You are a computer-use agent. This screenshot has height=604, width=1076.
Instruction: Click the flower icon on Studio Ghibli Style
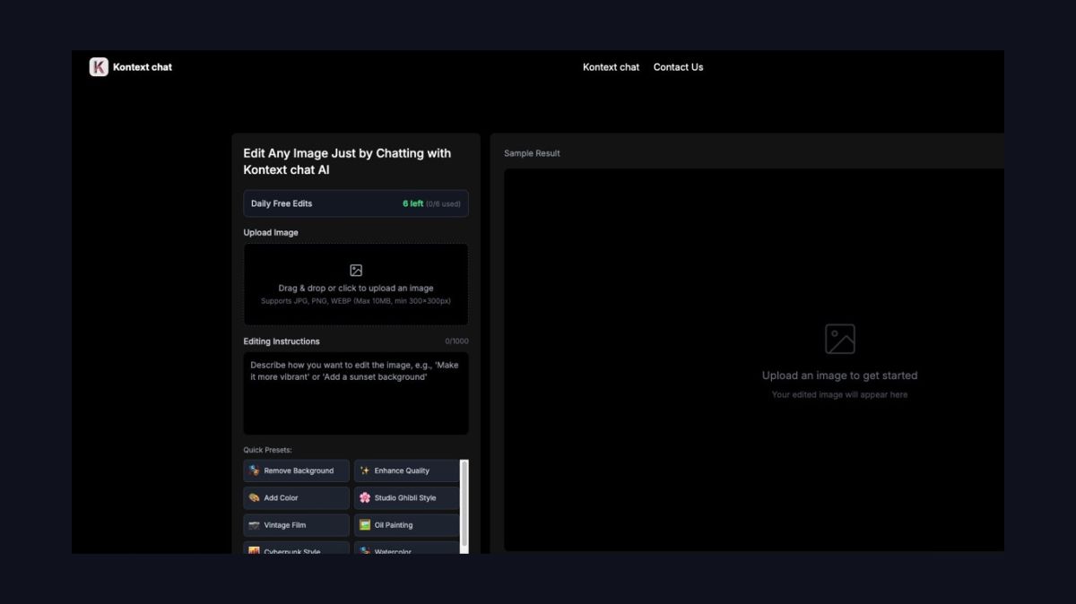(365, 497)
